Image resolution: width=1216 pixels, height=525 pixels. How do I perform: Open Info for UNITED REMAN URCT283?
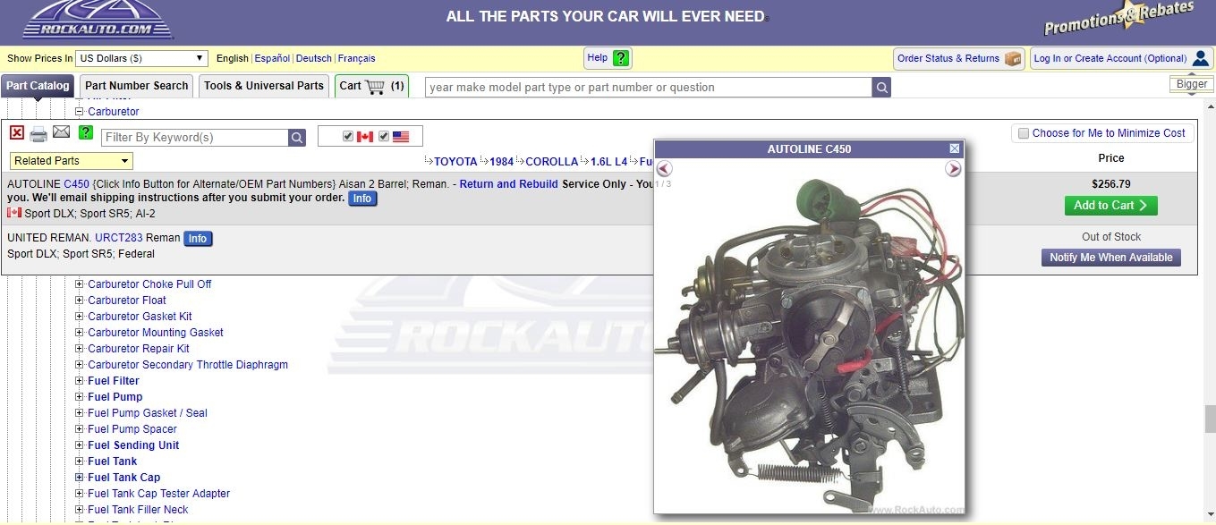coord(198,239)
